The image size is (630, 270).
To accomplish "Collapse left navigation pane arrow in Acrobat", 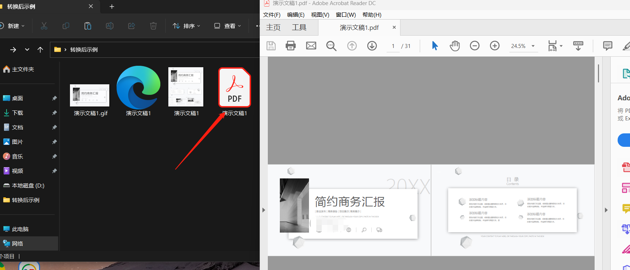I will 264,210.
